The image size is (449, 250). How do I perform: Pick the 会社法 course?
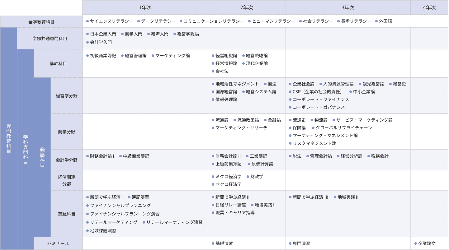(x=220, y=71)
